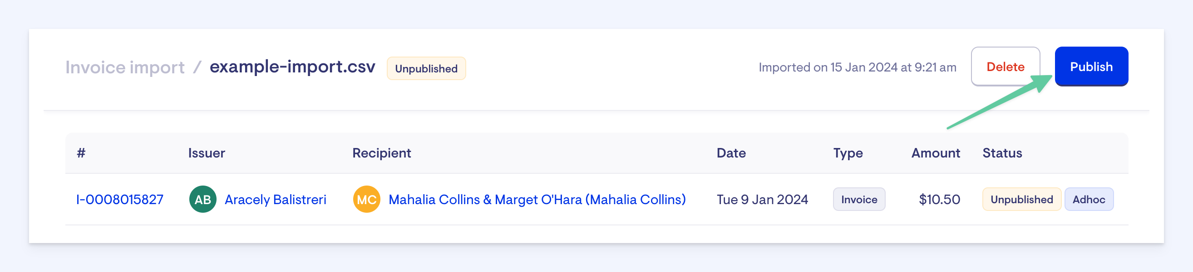Select the Status column header
1193x272 pixels.
[1002, 153]
